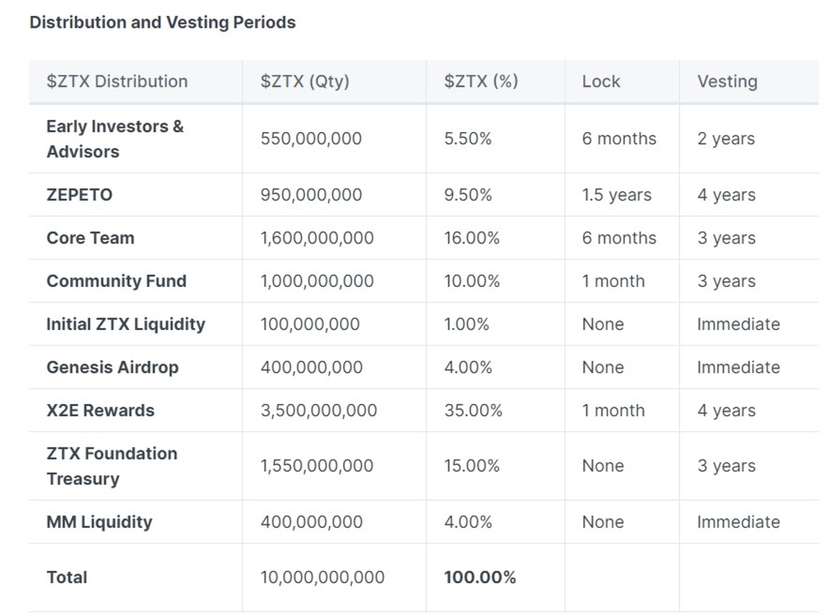Click the 35.00% percentage cell
Screen dimensions: 830x615
(473, 410)
